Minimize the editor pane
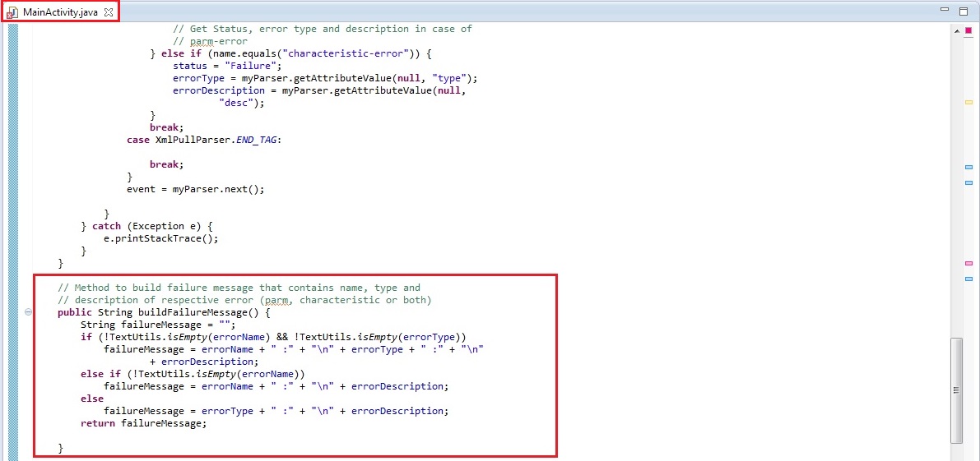 944,11
